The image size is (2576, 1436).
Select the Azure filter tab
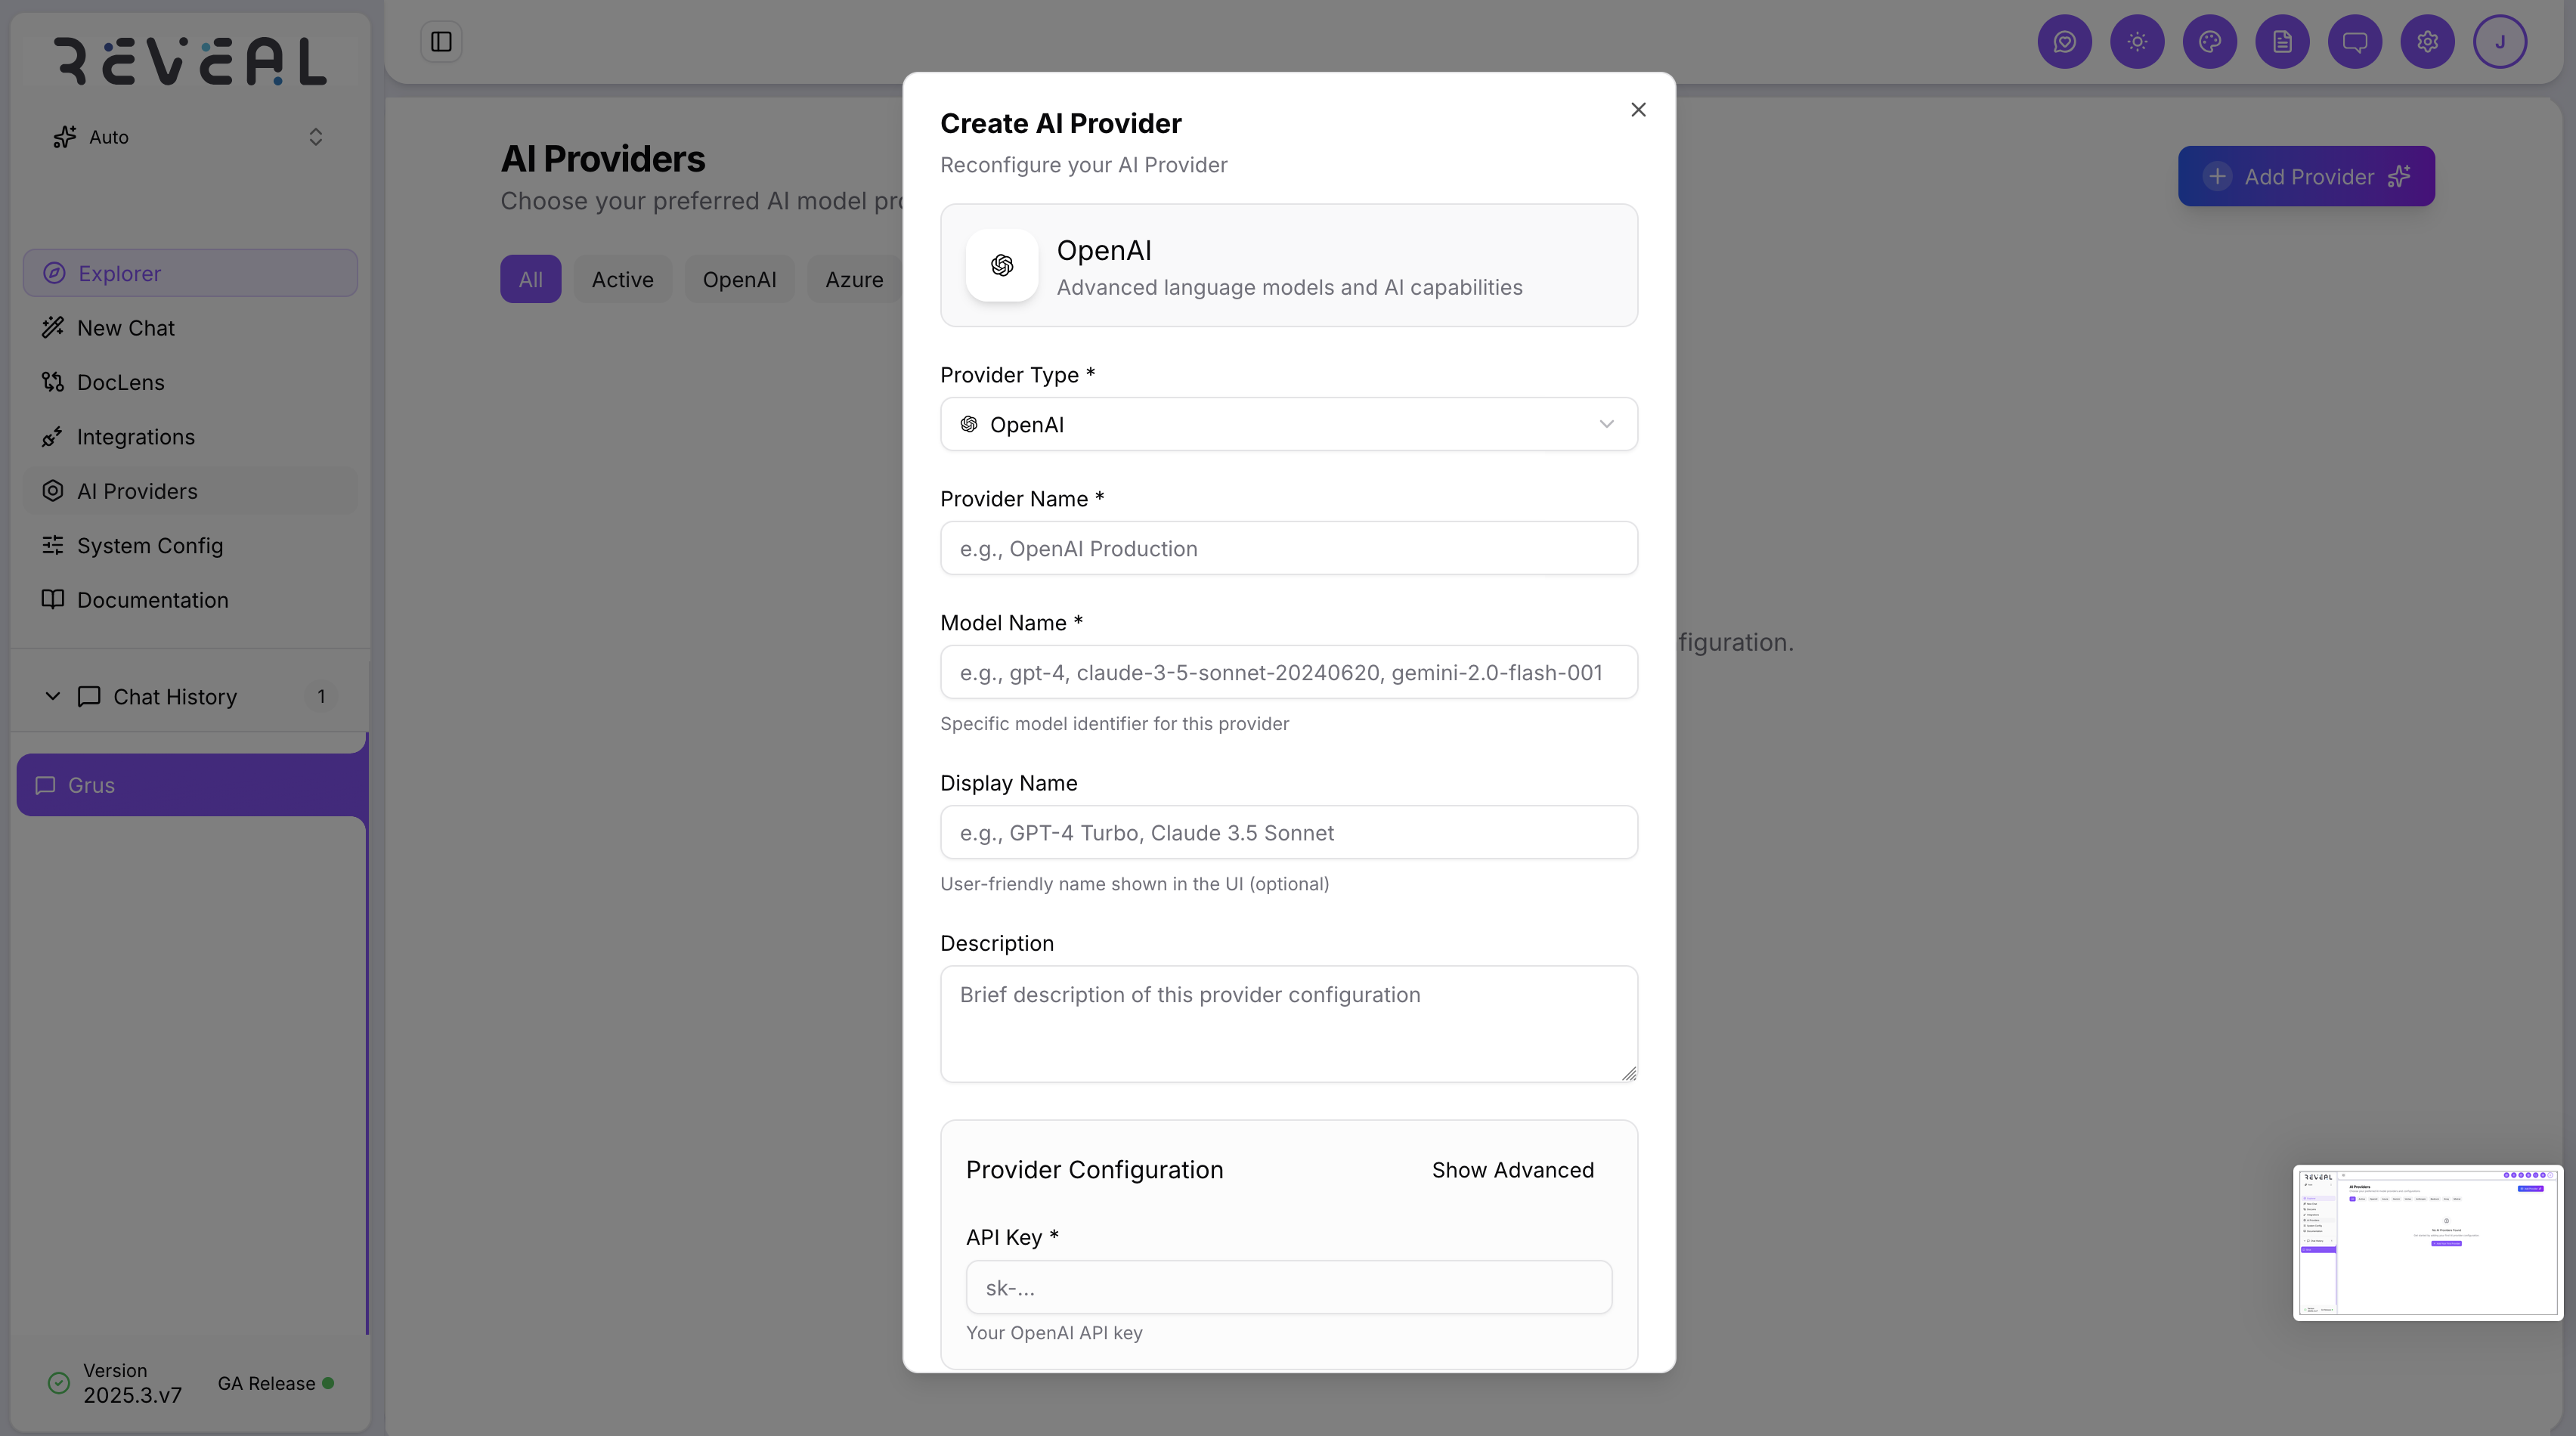coord(854,279)
